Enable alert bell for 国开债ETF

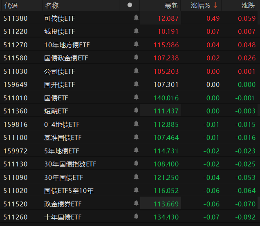point(136,84)
